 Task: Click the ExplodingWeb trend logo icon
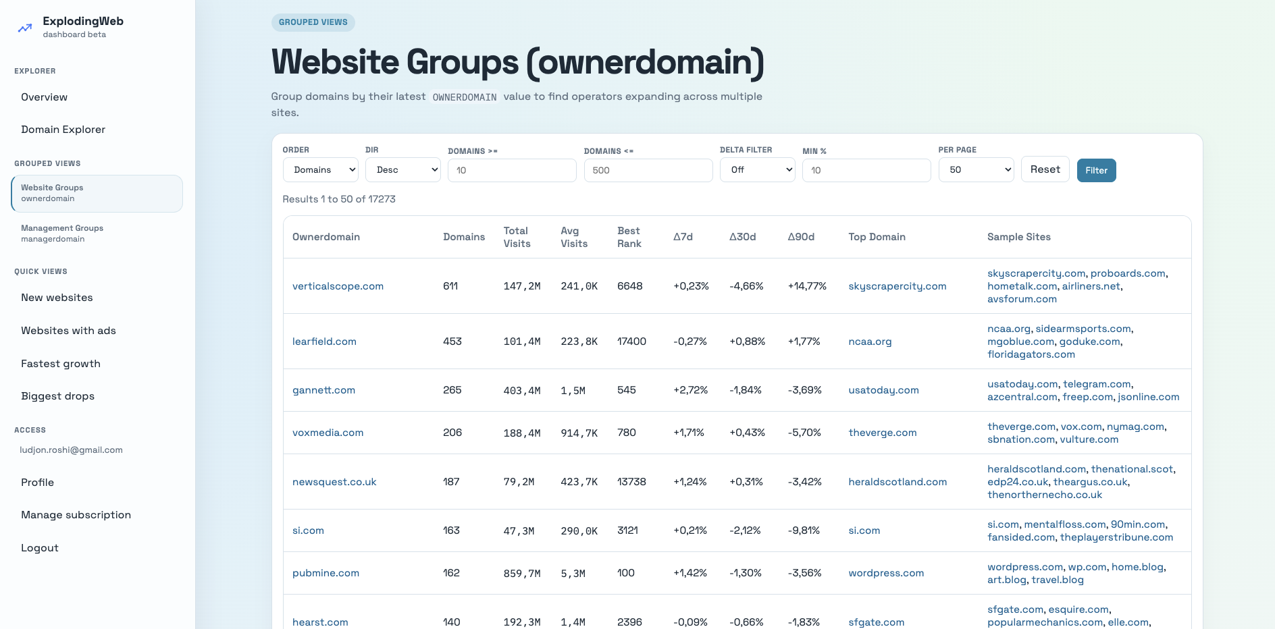click(x=25, y=28)
